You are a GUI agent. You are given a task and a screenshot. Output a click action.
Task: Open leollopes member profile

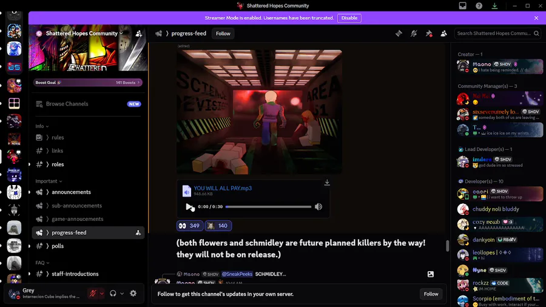(x=499, y=255)
